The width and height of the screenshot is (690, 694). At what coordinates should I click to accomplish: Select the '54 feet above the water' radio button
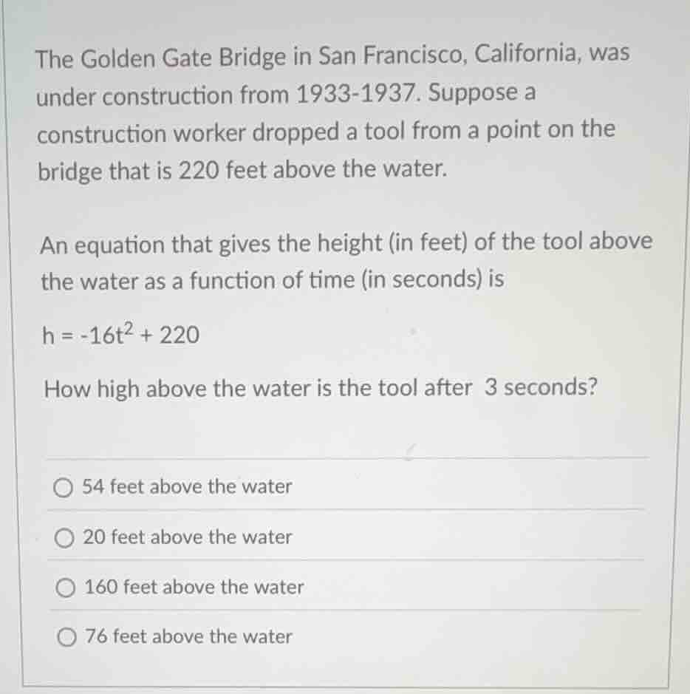pyautogui.click(x=65, y=486)
